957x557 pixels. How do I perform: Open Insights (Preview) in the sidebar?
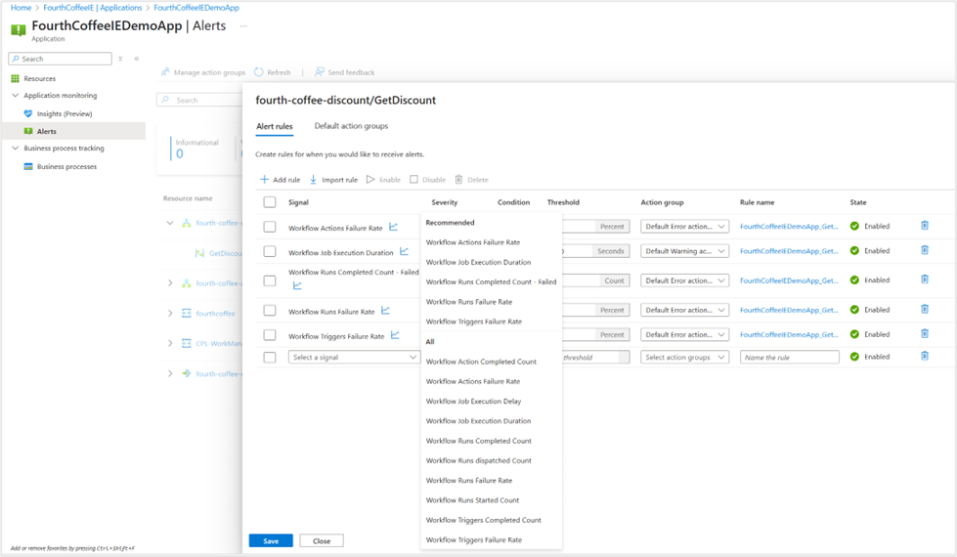coord(65,114)
